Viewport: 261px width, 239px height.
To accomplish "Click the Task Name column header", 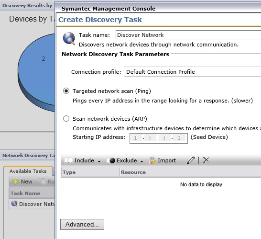I will click(x=32, y=193).
